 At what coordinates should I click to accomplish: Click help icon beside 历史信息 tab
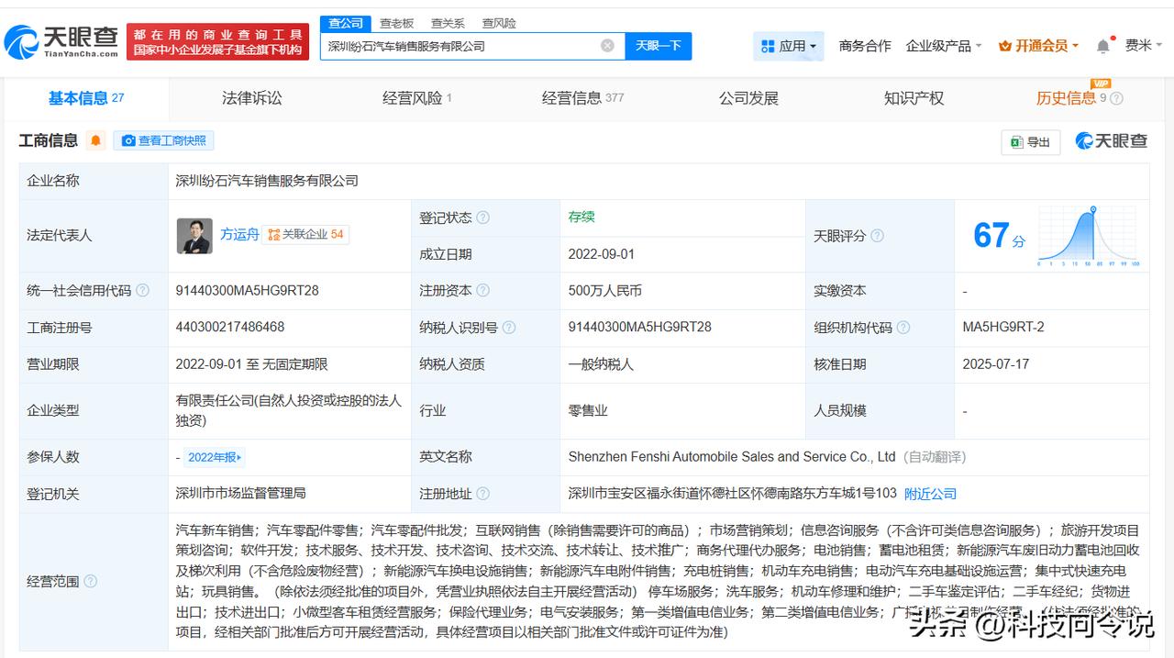click(1116, 98)
